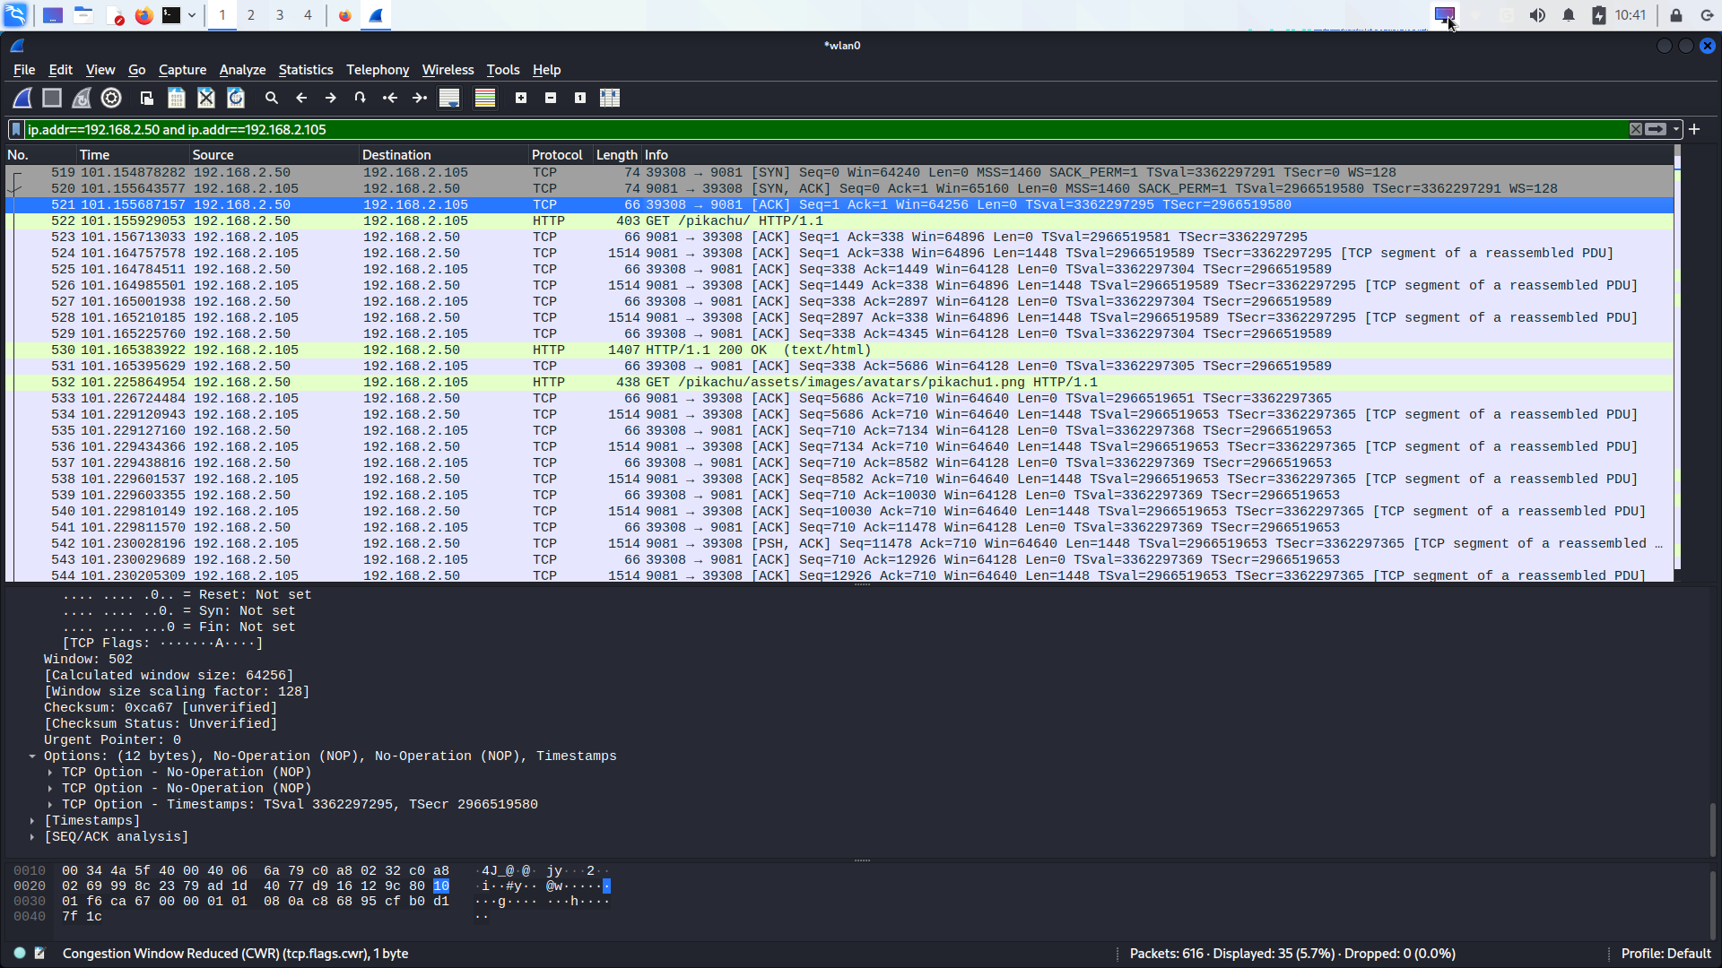This screenshot has width=1722, height=968.
Task: Open capture options gear icon
Action: pos(111,98)
